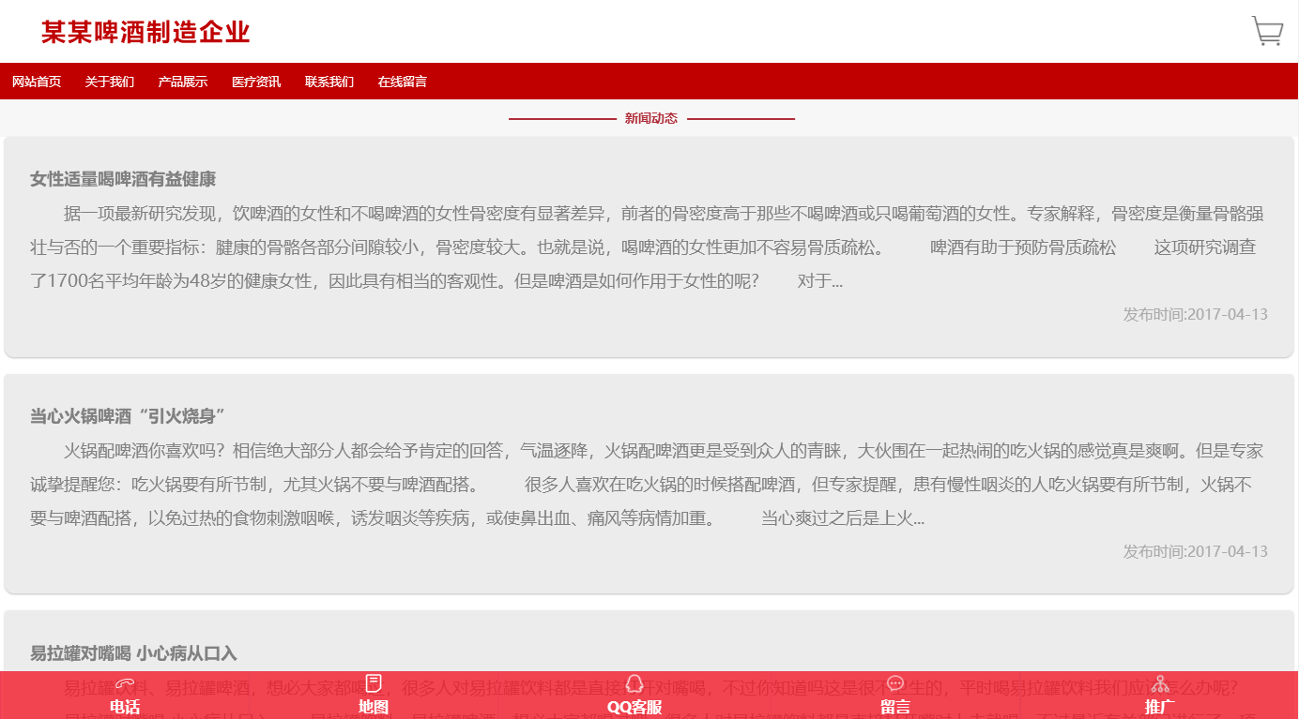Click the QQ penguin customer service icon
This screenshot has width=1299, height=719.
tap(634, 682)
